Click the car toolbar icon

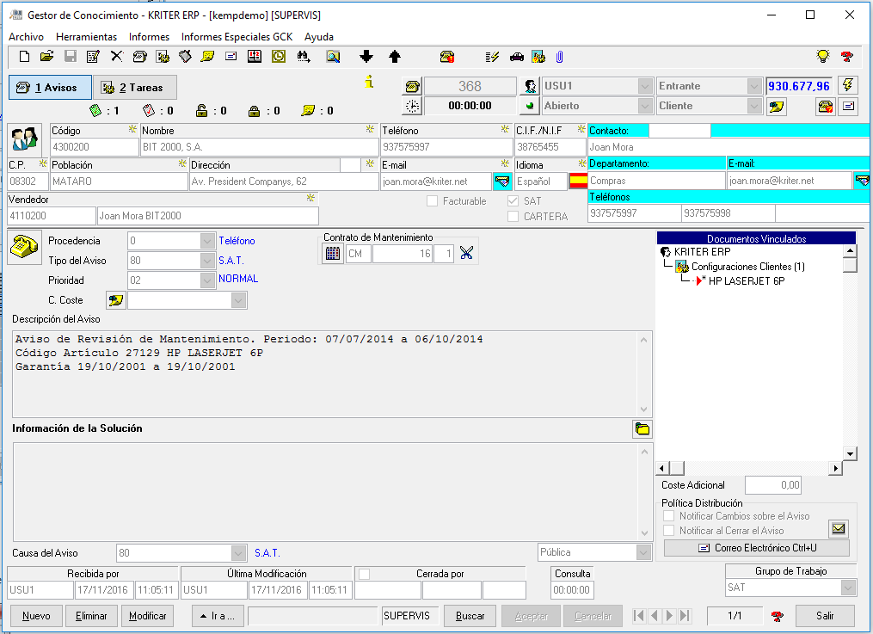[516, 56]
